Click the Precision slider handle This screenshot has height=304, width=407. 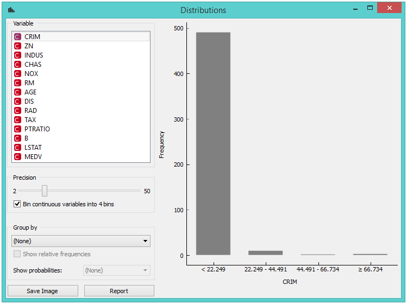point(45,191)
